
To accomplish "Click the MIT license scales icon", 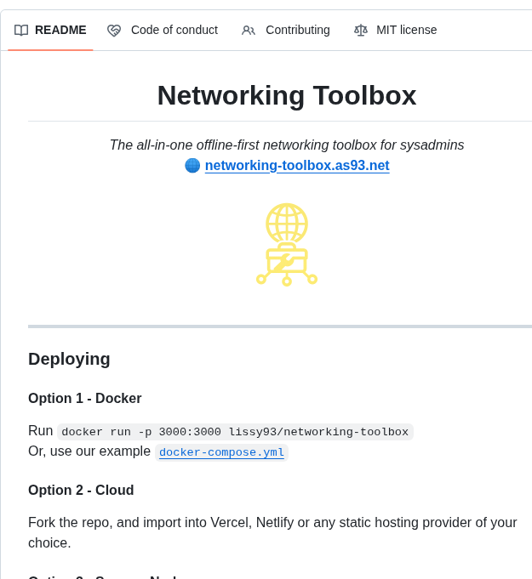I will [361, 31].
